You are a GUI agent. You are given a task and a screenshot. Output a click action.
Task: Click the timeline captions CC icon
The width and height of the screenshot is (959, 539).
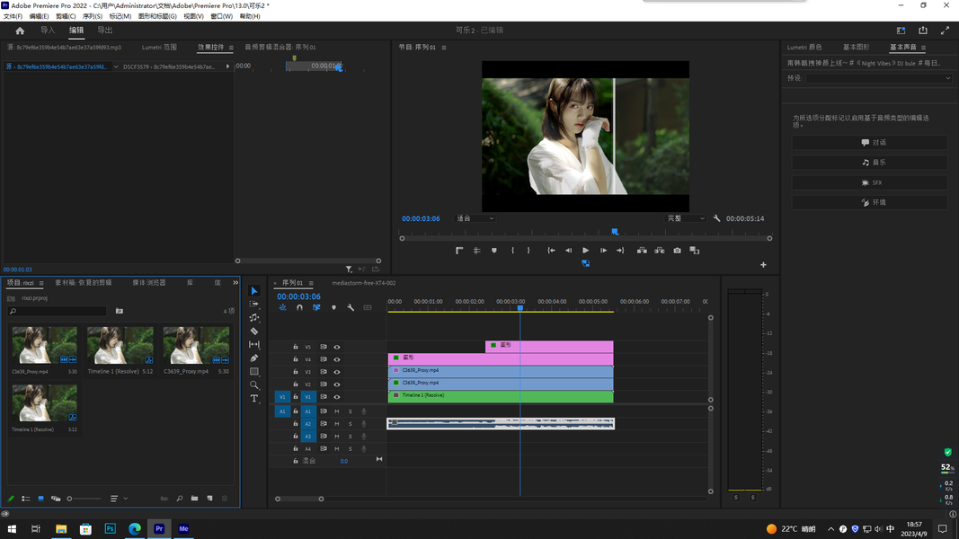click(x=368, y=307)
